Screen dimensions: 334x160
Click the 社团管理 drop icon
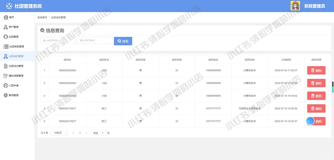coord(6,37)
